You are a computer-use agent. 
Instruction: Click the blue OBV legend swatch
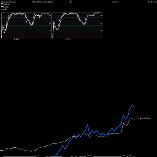click(2, 9)
